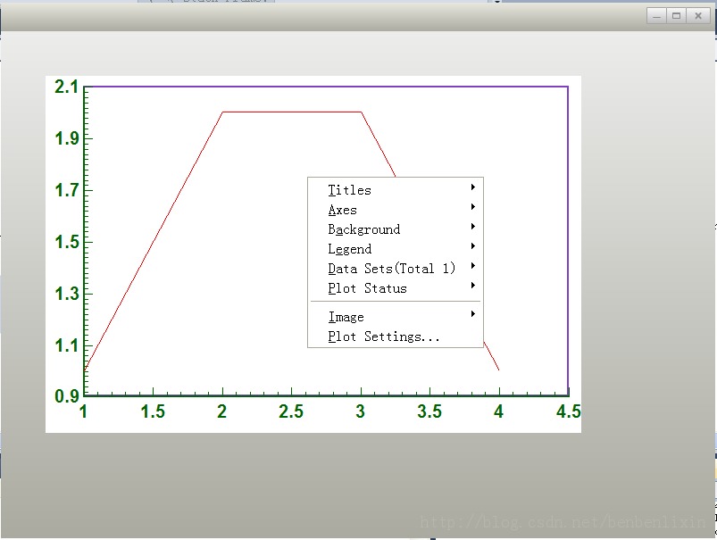Expand the arrow beside Axes
Screen dimensions: 717x540
(x=473, y=207)
